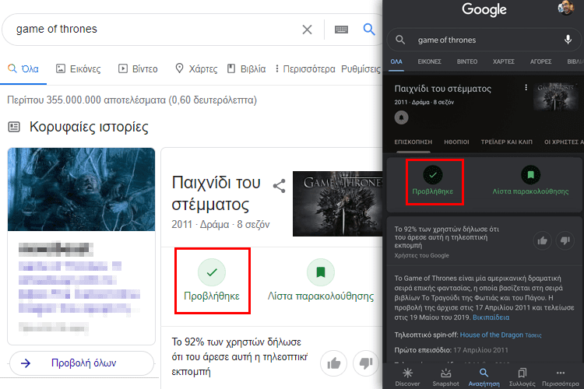Select the ΗΘΟΠΟΙΟΙ tab in mobile panel

click(456, 142)
